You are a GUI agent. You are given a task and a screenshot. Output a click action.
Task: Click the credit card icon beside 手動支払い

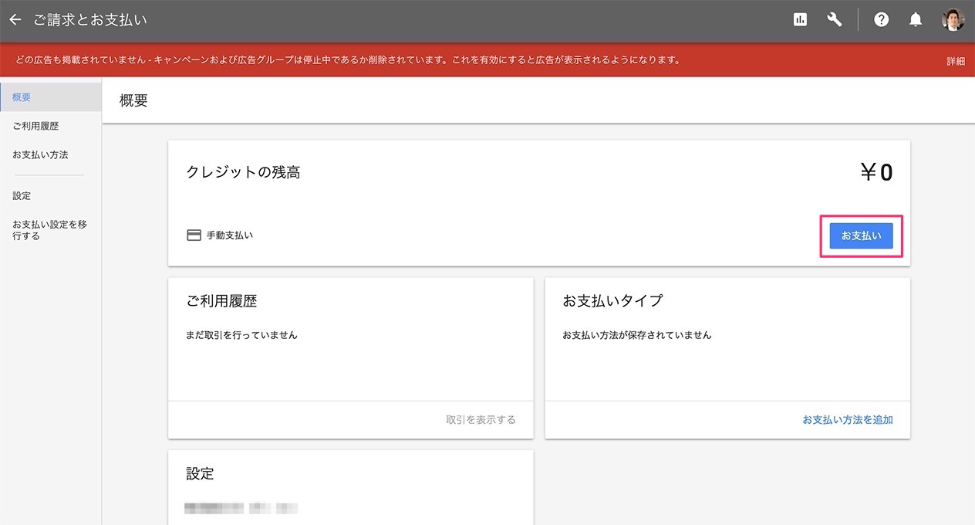(x=194, y=235)
